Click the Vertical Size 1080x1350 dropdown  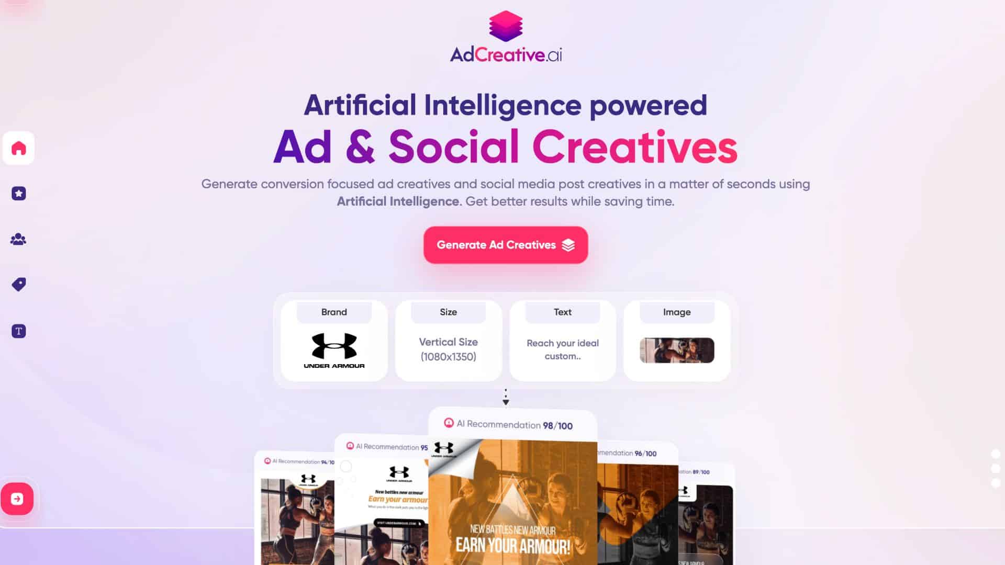click(448, 349)
